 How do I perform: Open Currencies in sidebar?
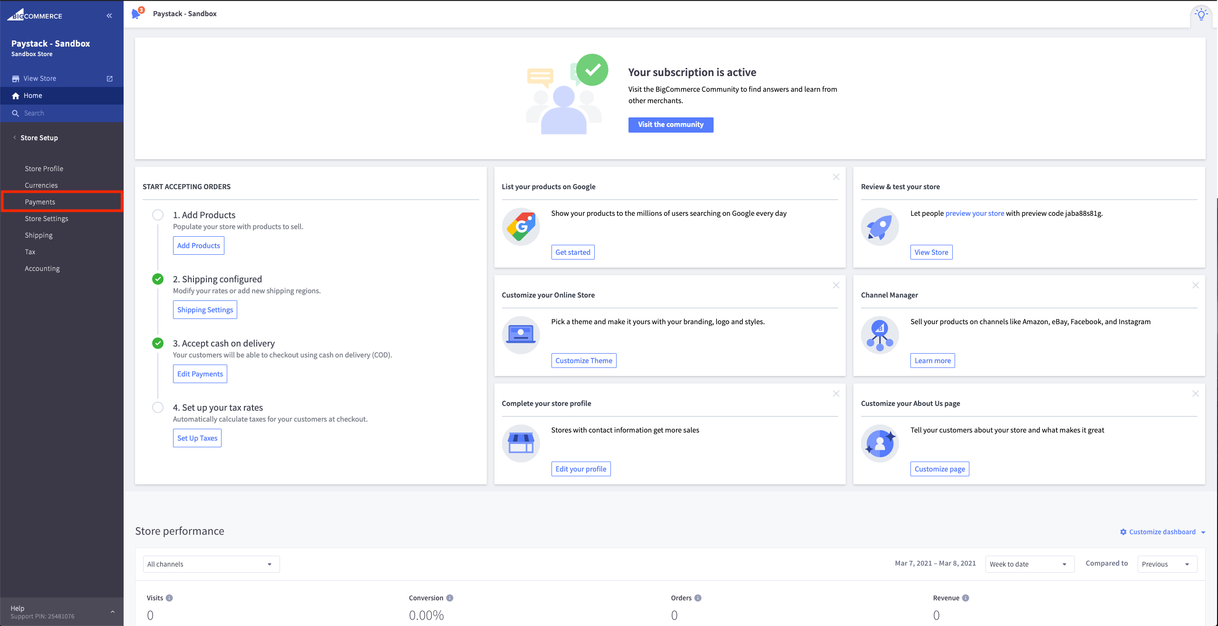click(41, 185)
